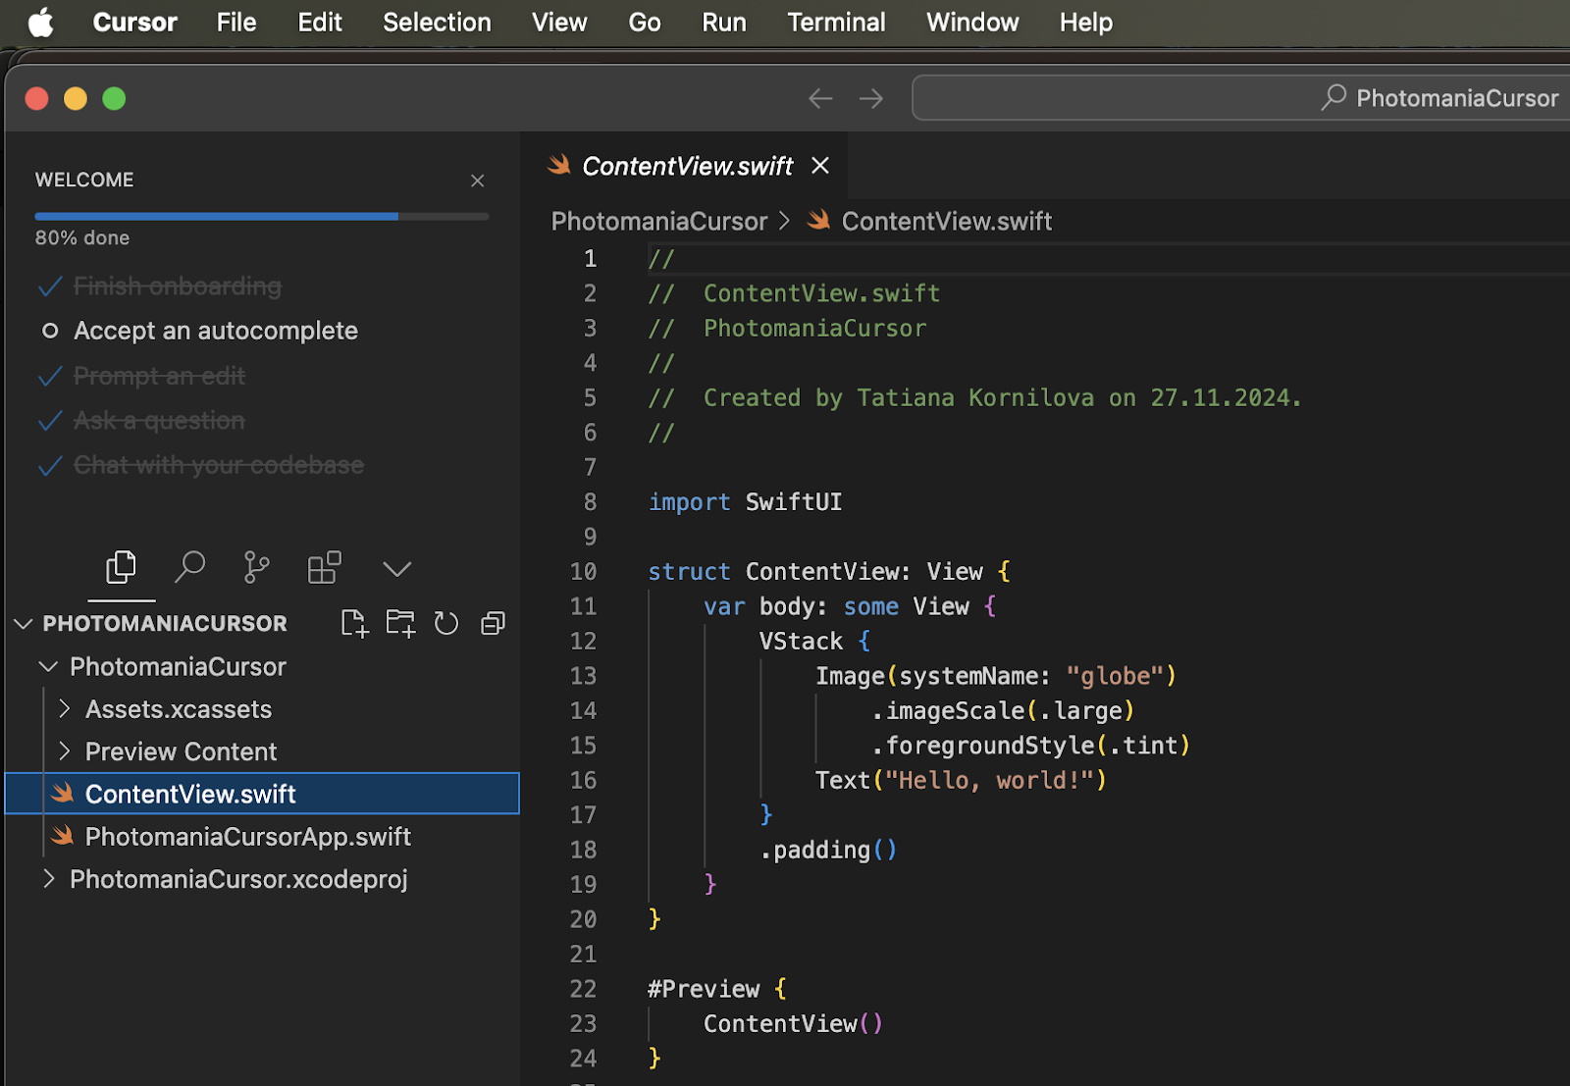Click the WELCOME panel title
1570x1086 pixels.
point(84,180)
